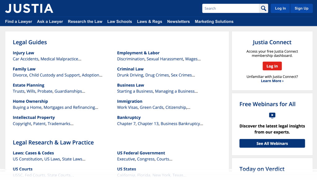
Task: Open the Guardianships link
Action: tap(68, 91)
